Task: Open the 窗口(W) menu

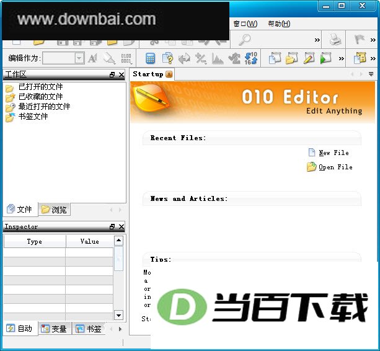Action: click(245, 24)
